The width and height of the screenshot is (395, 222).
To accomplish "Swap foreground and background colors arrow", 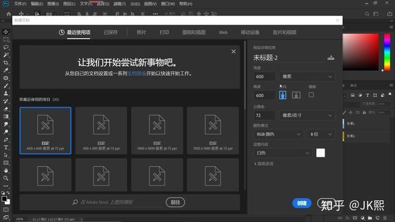I will point(8,193).
